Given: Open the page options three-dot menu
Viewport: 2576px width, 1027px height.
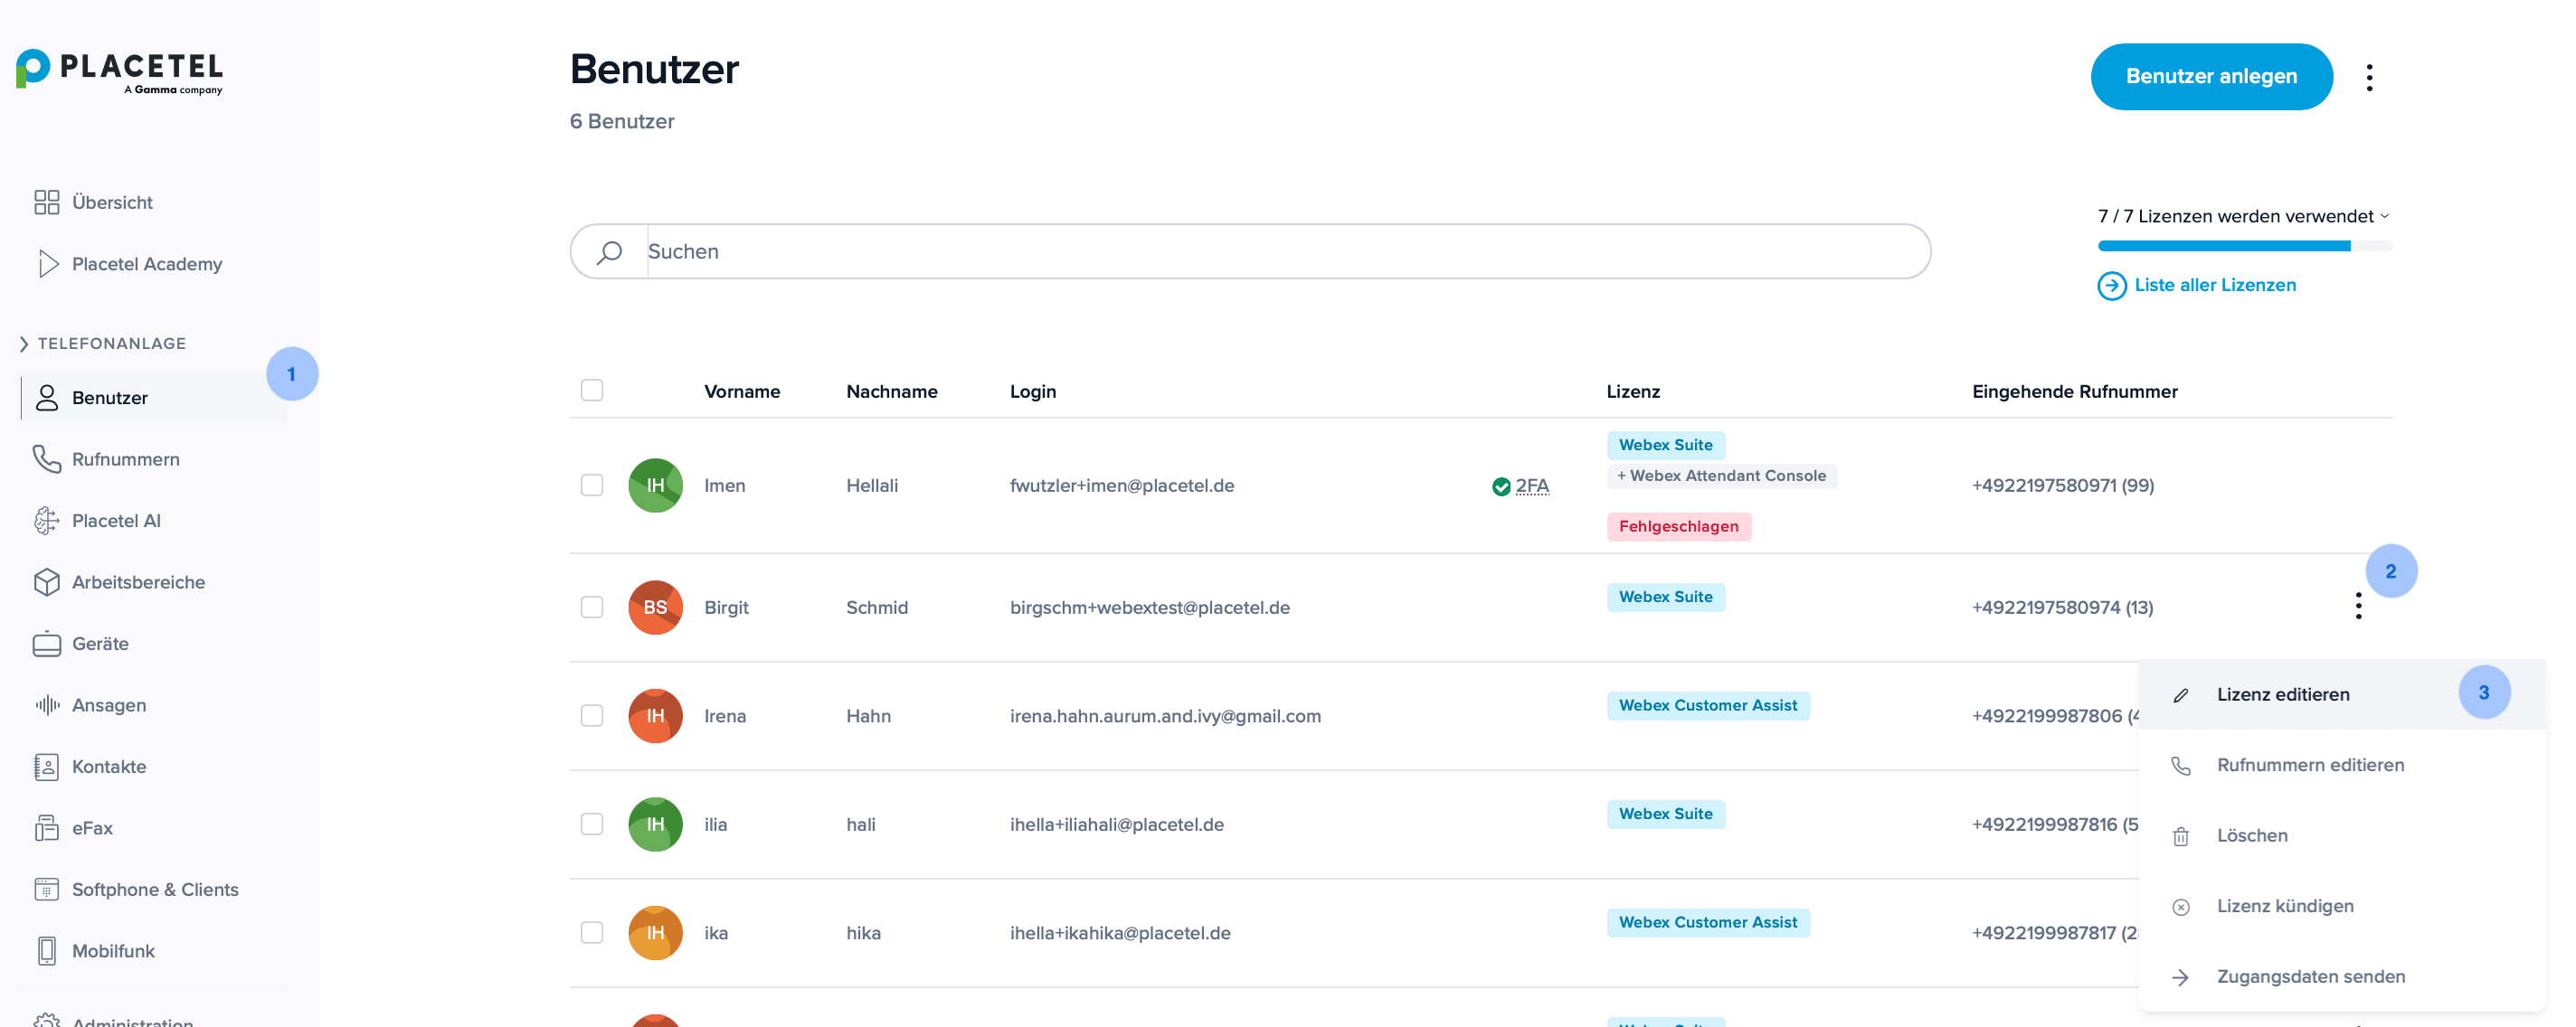Looking at the screenshot, I should pos(2369,78).
